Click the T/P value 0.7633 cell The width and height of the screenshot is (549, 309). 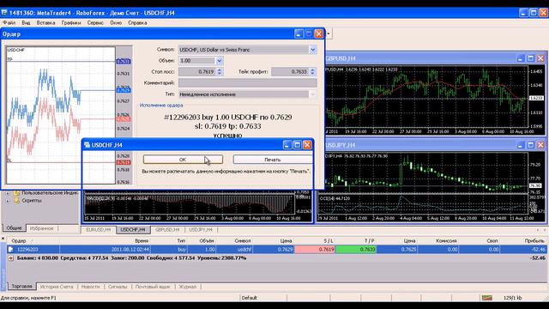pos(356,250)
